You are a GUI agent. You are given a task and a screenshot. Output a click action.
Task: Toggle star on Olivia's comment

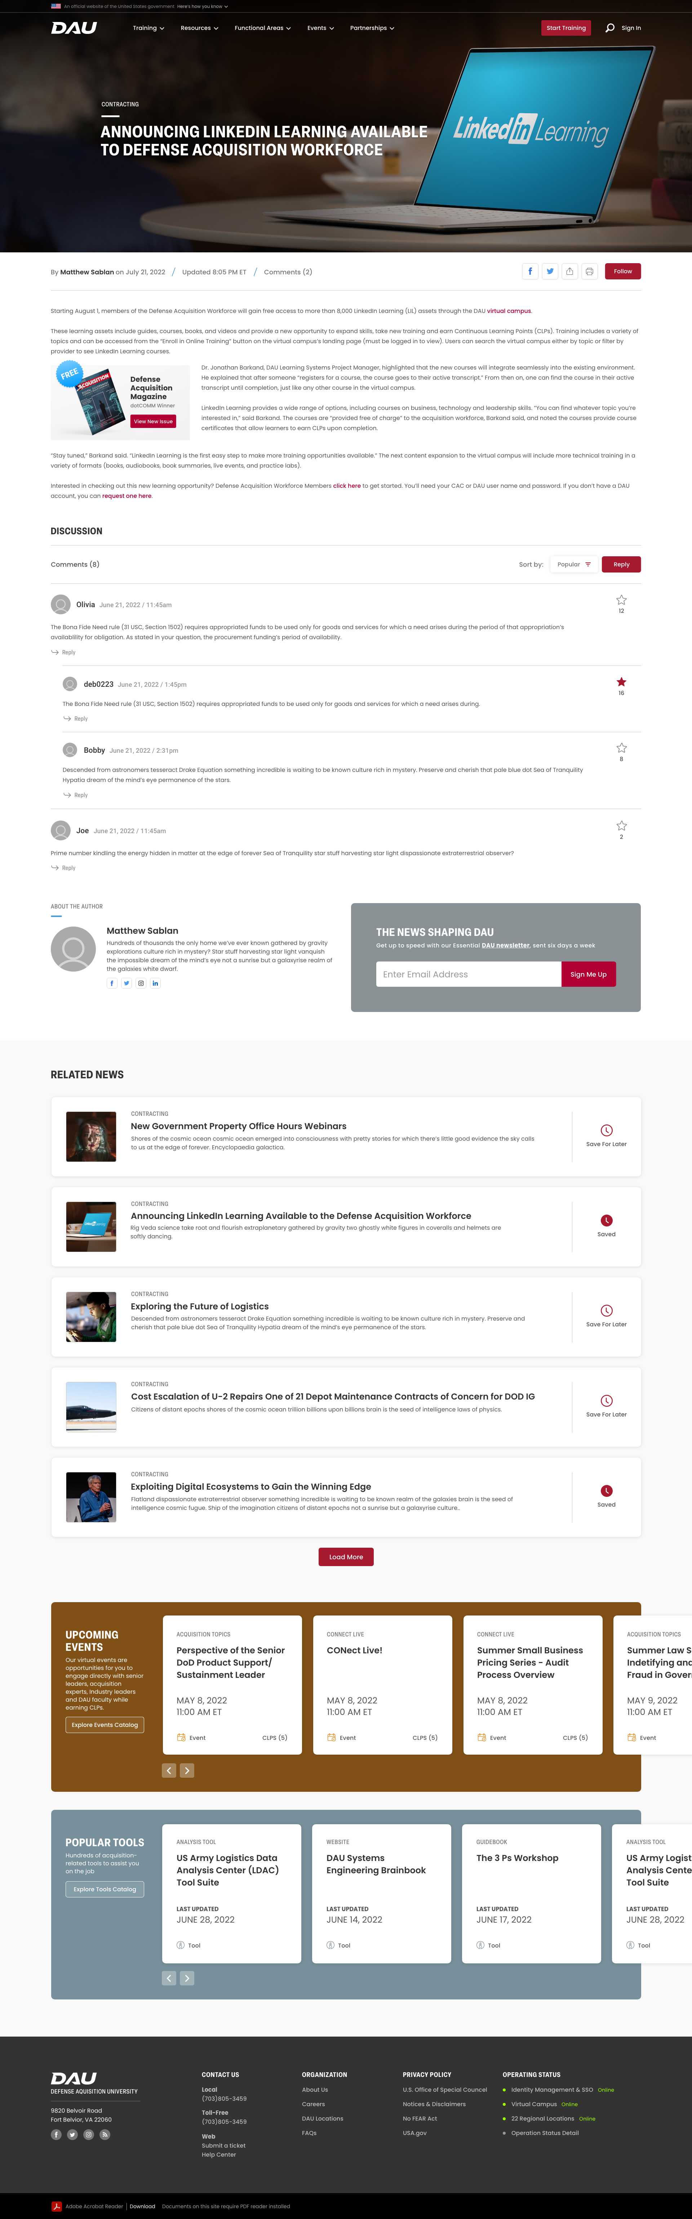coord(621,600)
